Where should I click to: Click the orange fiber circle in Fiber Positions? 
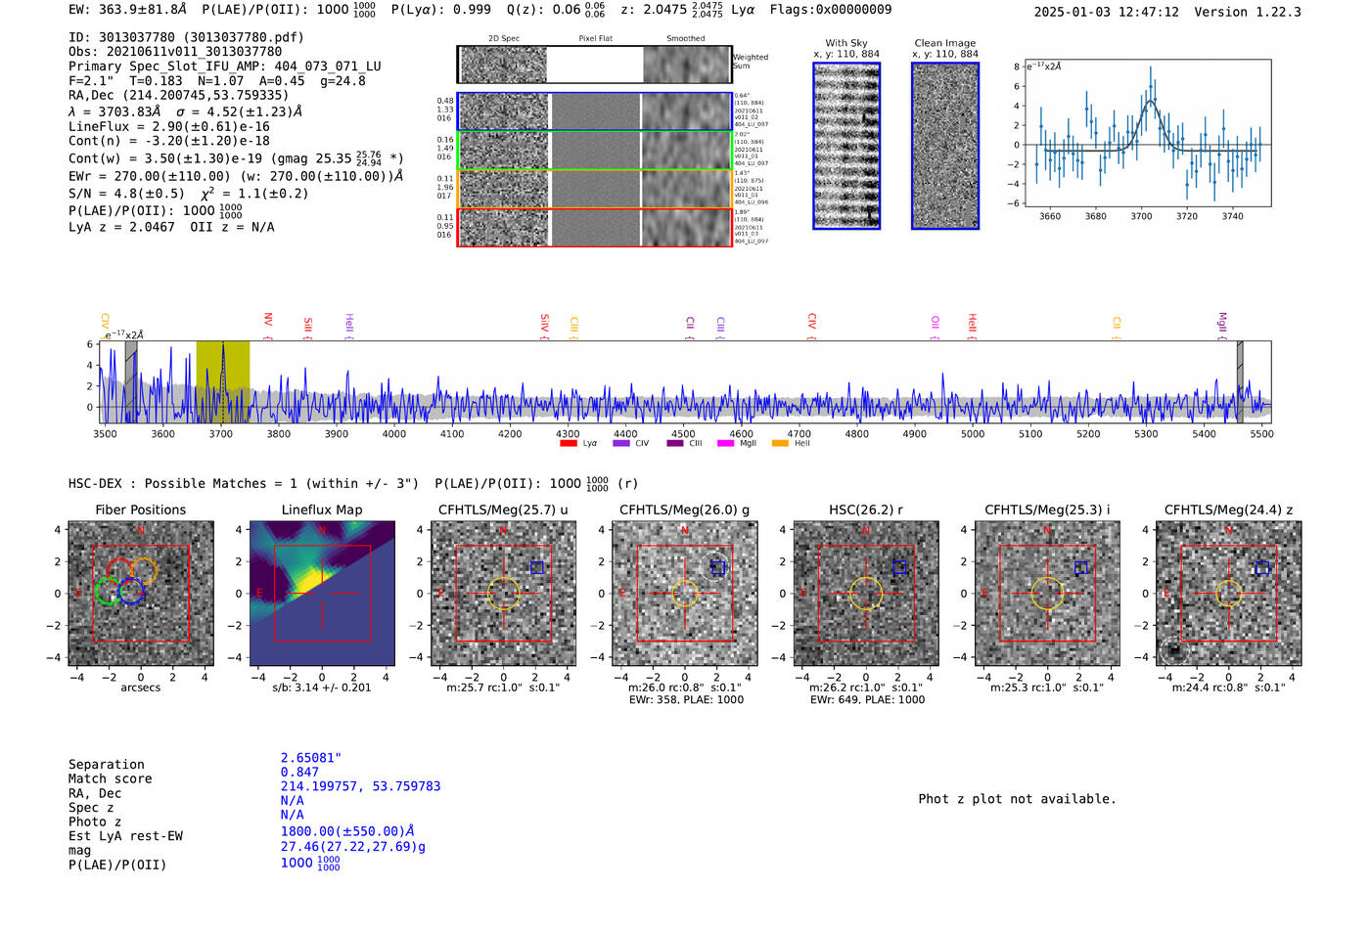[x=144, y=570]
